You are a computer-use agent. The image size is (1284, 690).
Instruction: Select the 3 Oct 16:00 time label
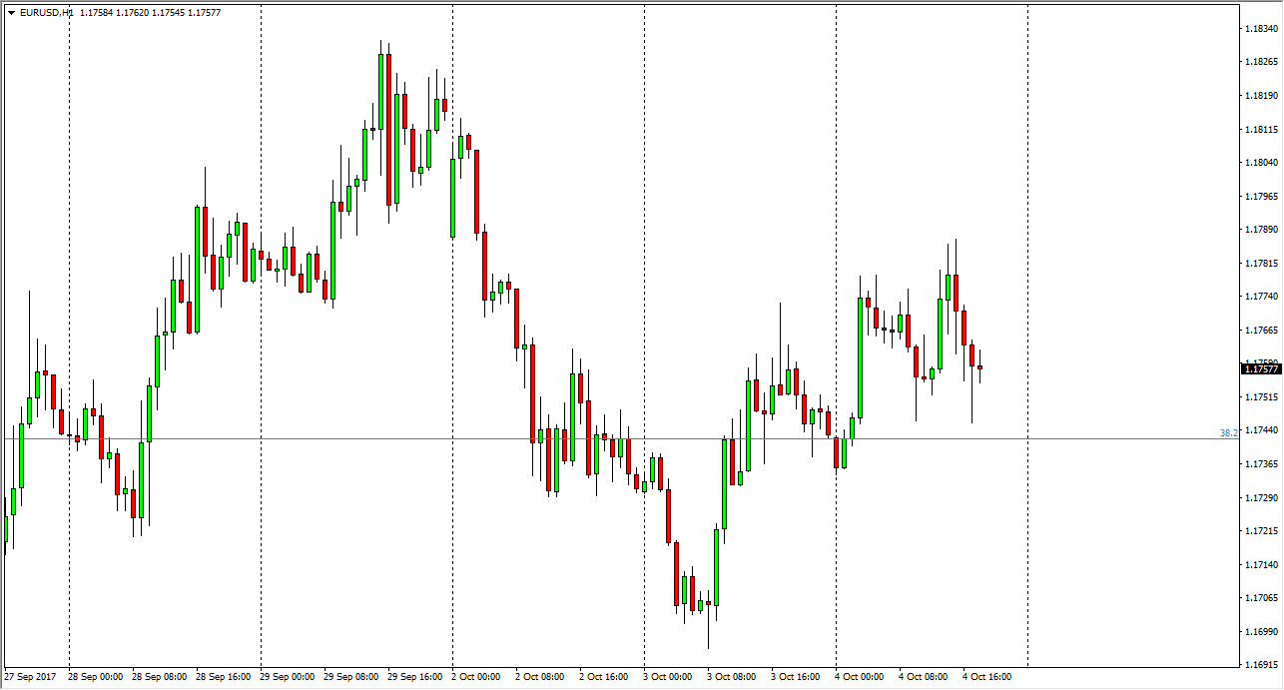point(796,677)
